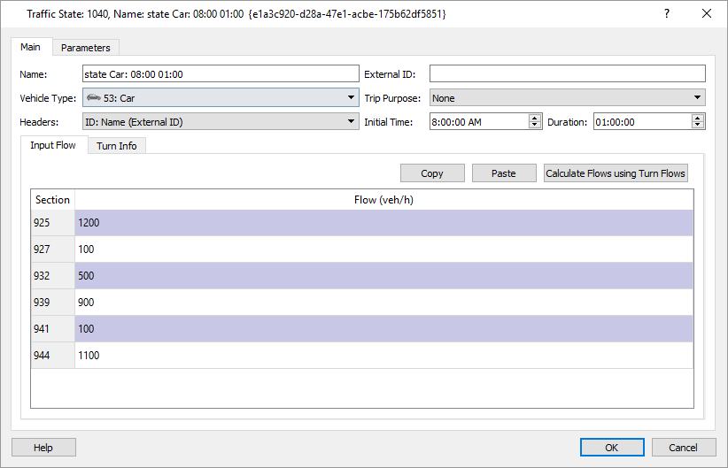Select section row 927

click(53, 249)
